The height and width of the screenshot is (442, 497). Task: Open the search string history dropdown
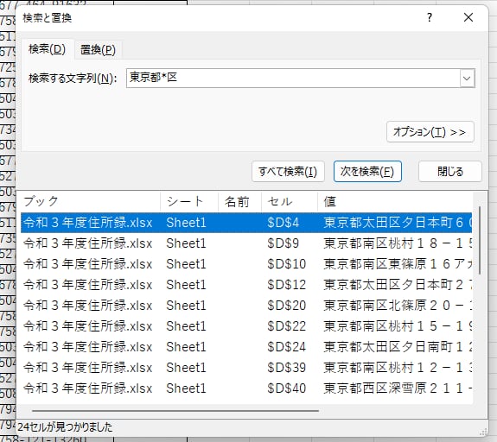point(467,78)
